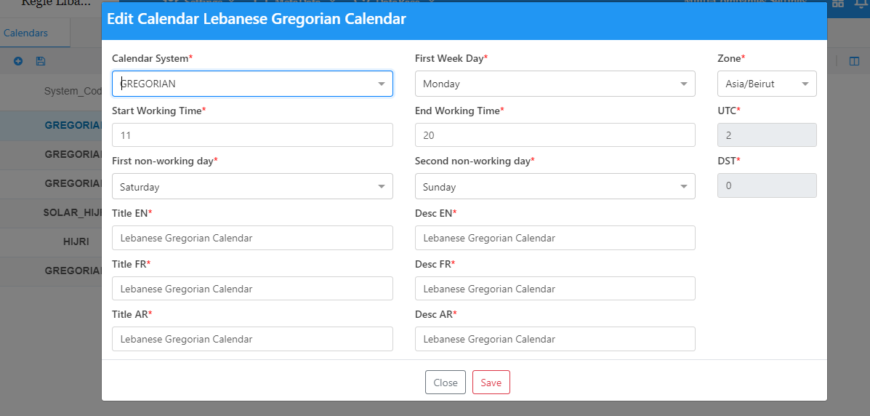
Task: Focus the Desc FR input field
Action: pos(555,289)
